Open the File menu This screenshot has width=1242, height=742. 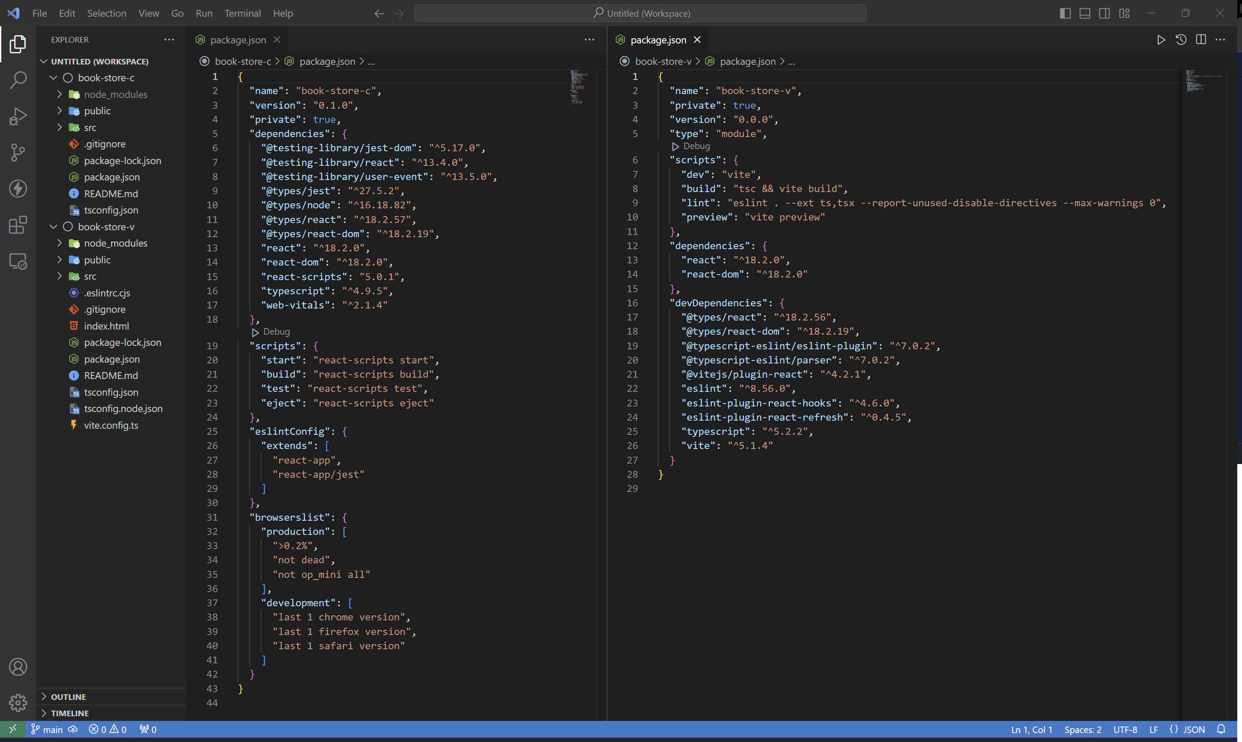(40, 13)
